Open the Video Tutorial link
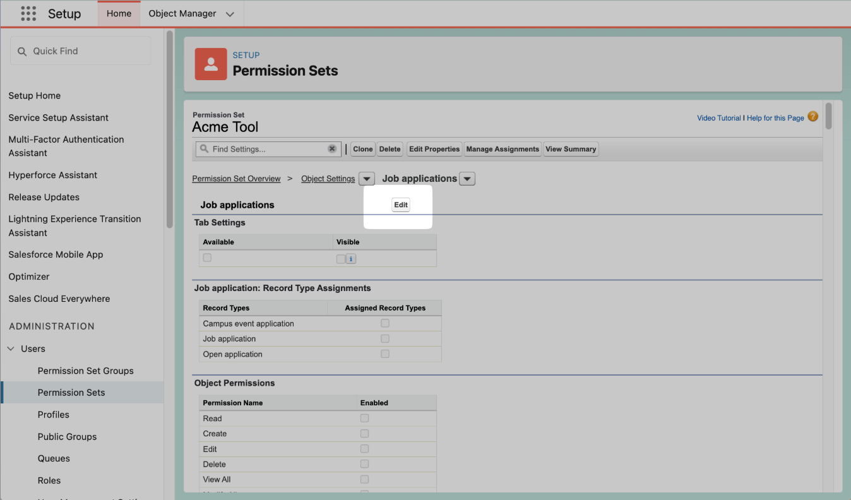 pos(719,118)
